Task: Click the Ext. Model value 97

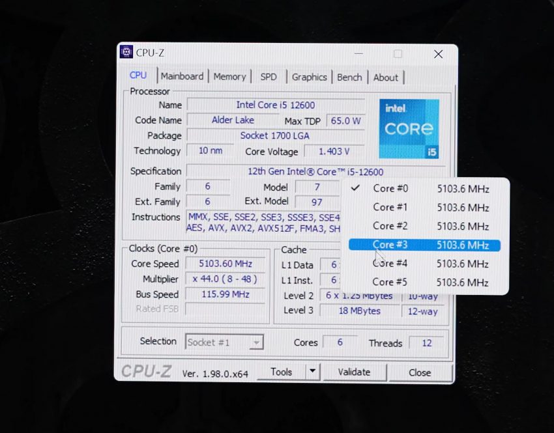Action: 317,202
